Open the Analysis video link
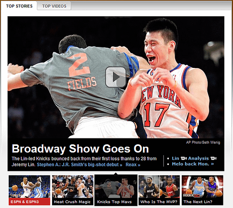 click(198, 158)
